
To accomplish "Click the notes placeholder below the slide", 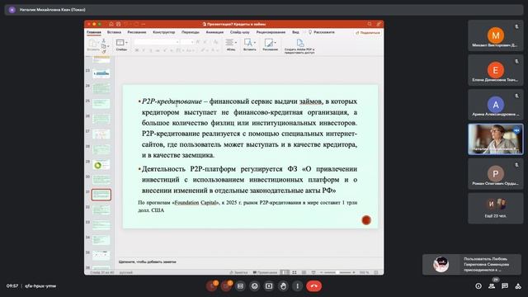I will (148, 262).
